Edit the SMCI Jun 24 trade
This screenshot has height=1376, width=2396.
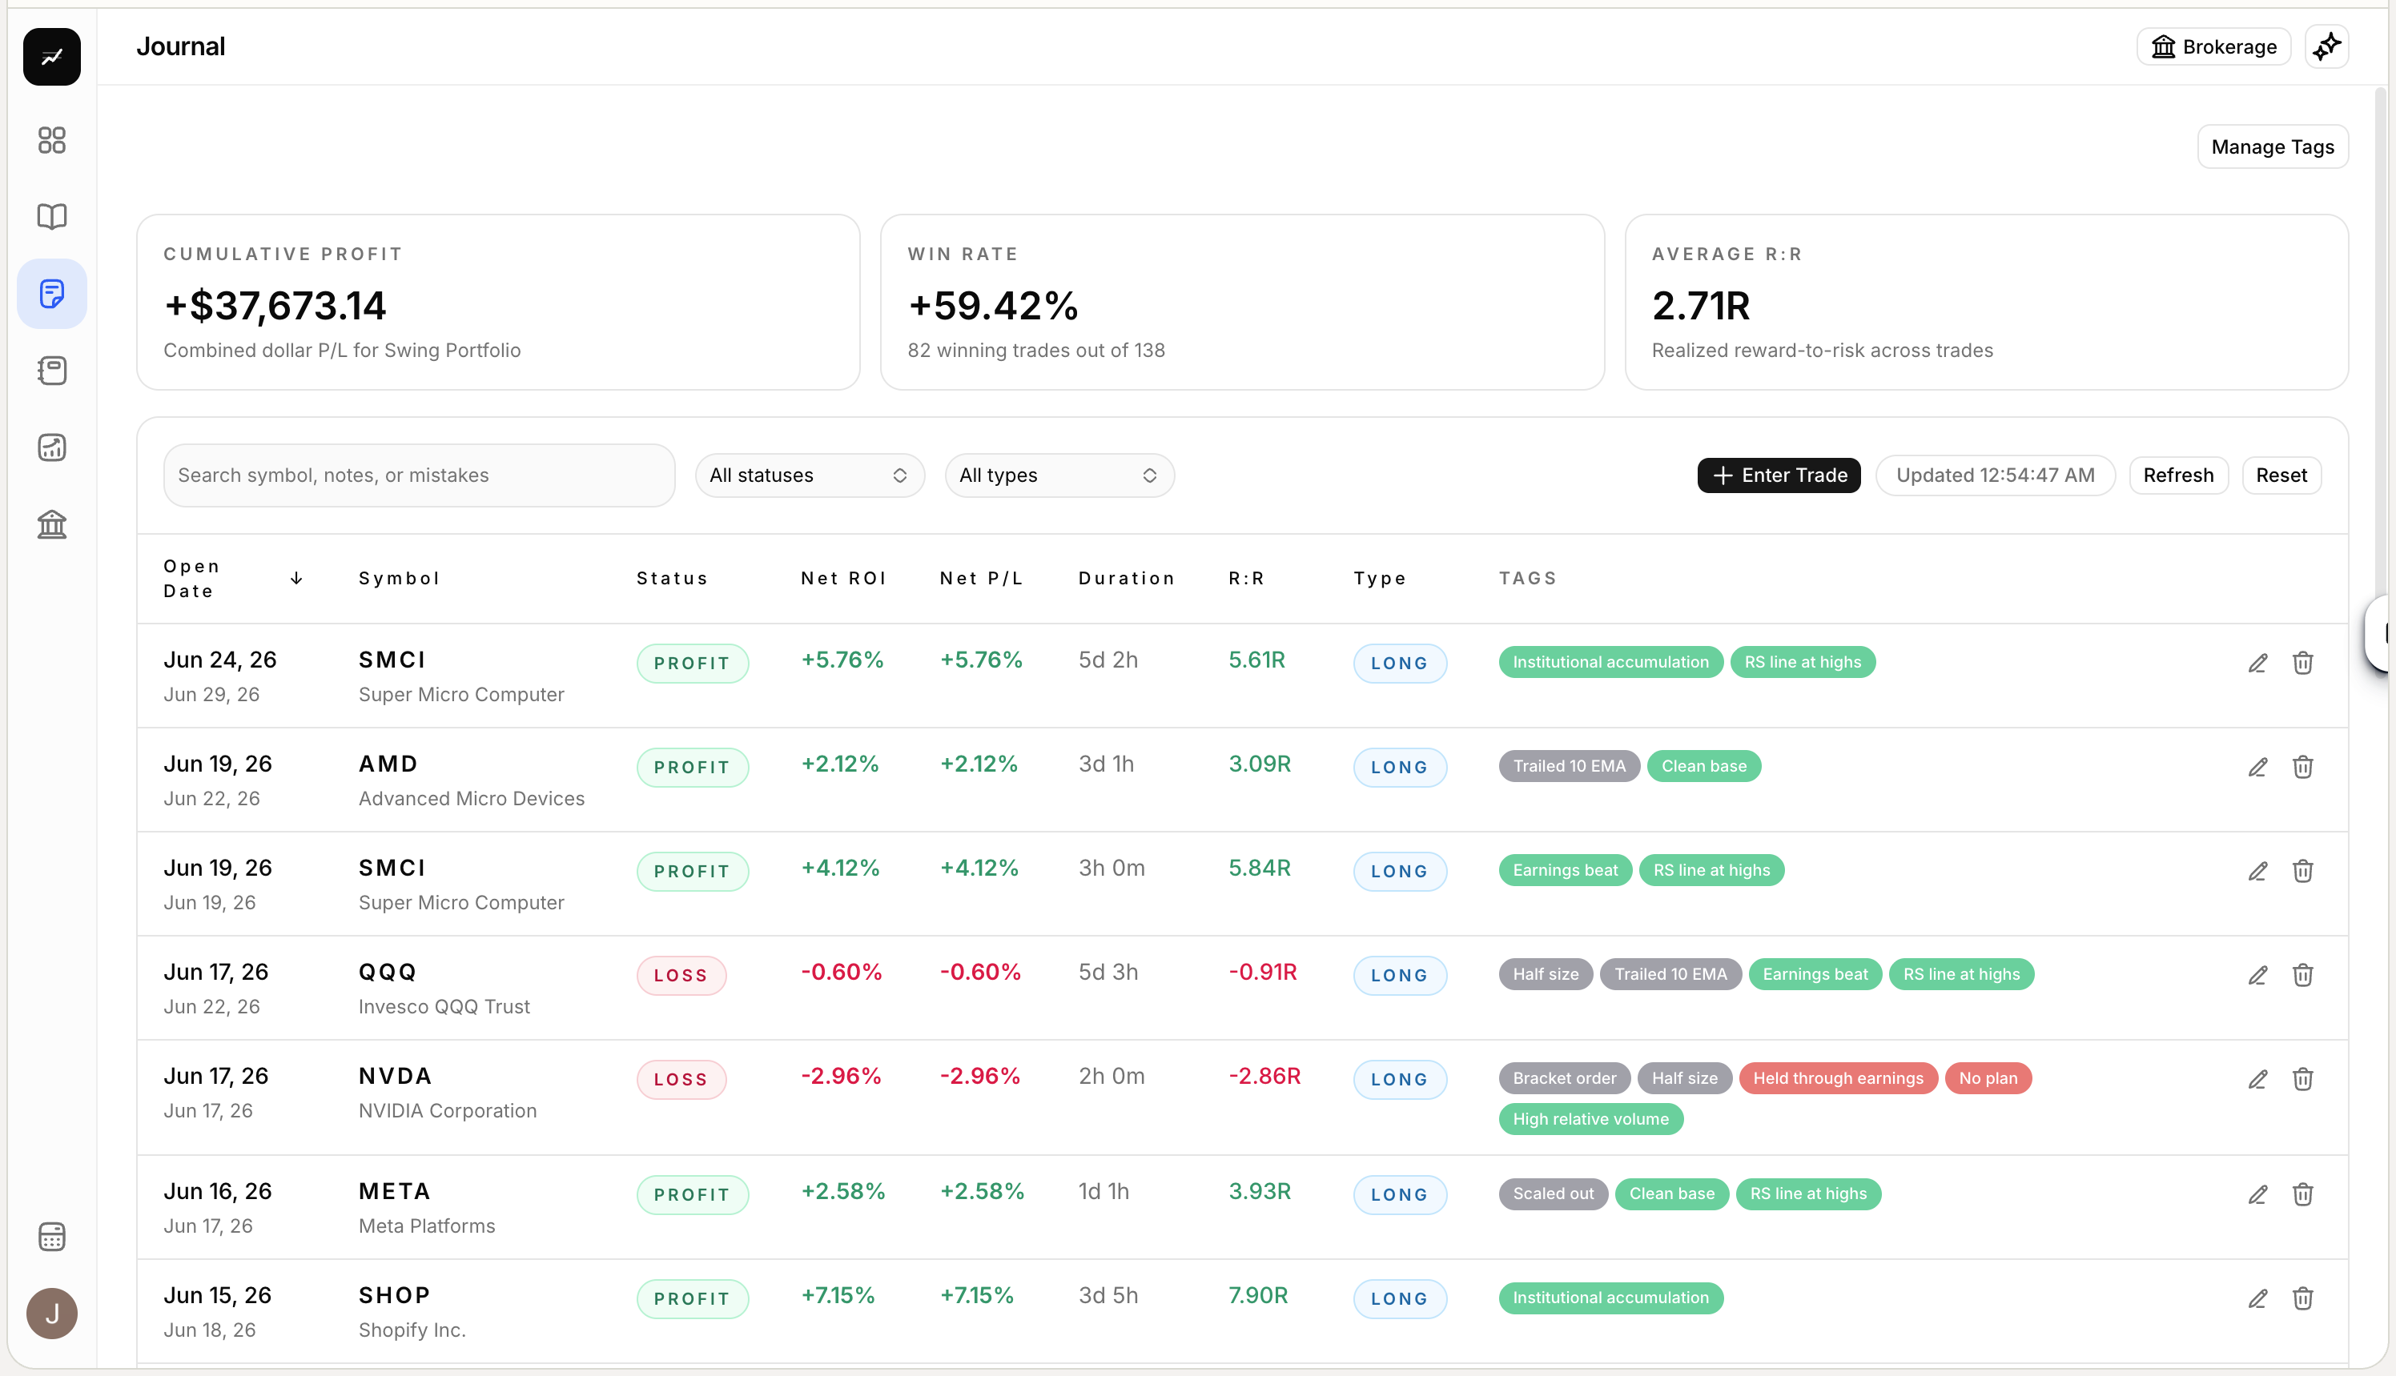click(x=2258, y=664)
